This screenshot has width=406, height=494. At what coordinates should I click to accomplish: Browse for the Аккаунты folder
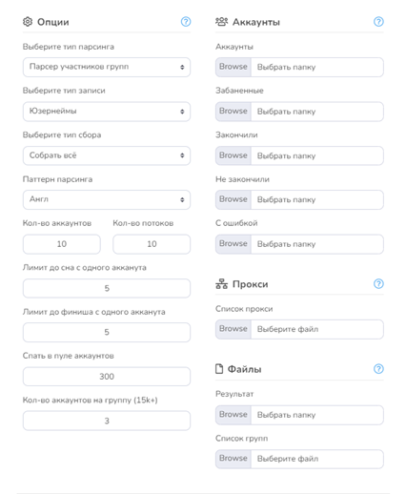point(233,67)
